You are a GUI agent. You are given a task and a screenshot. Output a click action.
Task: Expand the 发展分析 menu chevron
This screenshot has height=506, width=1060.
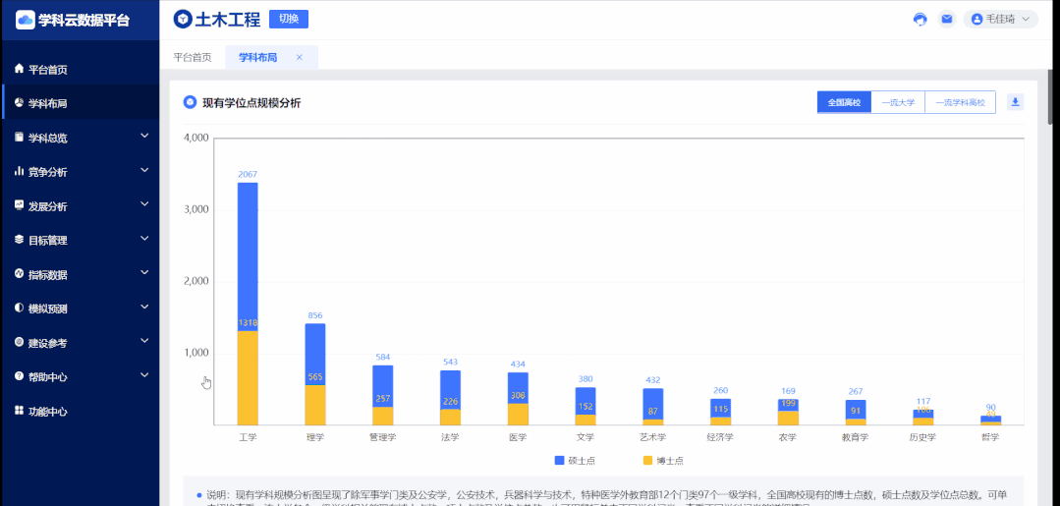(x=144, y=203)
